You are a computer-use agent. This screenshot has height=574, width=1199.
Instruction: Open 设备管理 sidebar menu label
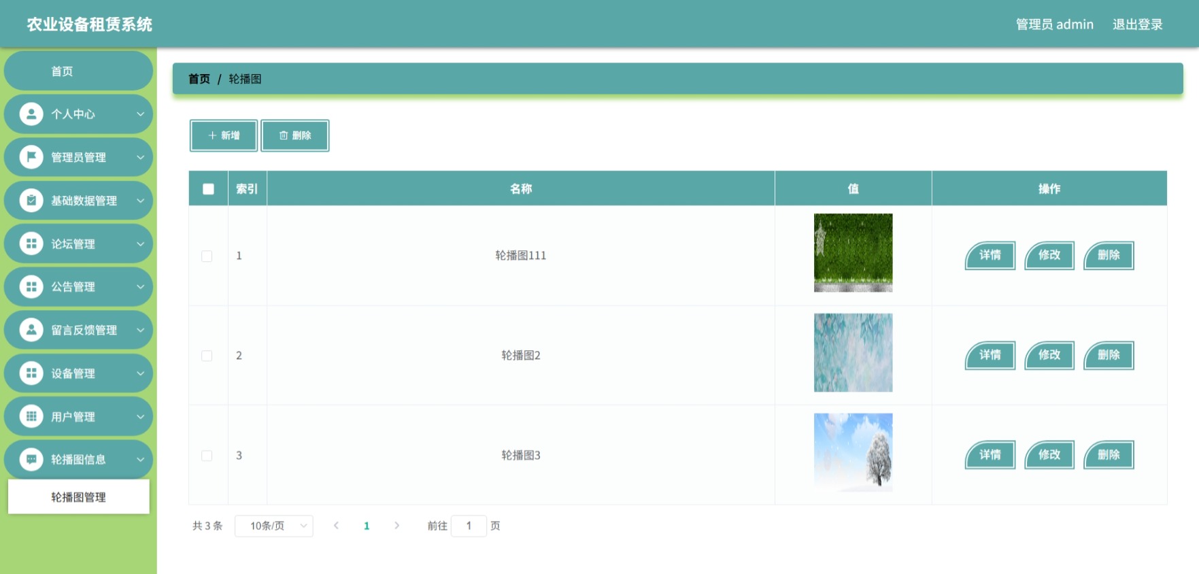click(73, 373)
